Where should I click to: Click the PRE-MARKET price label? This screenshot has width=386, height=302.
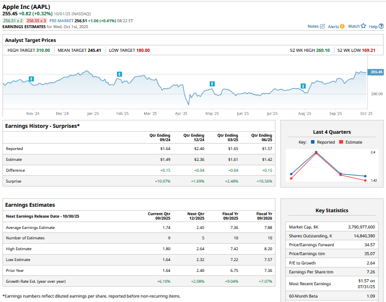tap(61, 21)
